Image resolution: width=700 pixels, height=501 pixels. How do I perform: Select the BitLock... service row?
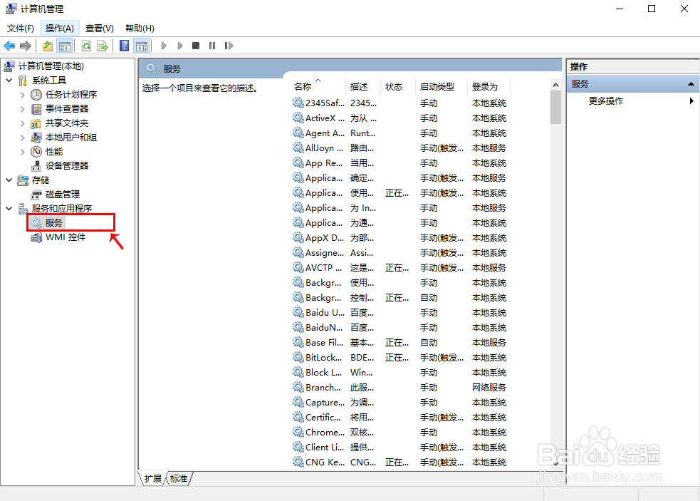click(x=401, y=358)
